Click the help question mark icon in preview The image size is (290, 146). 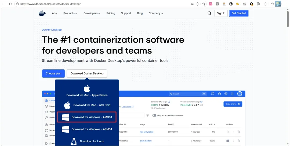pos(212,94)
